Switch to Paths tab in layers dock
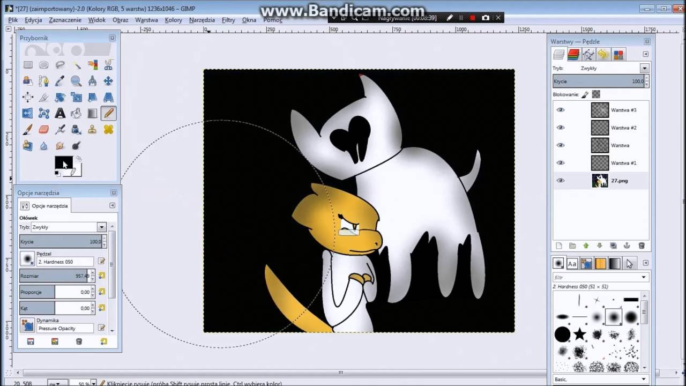The height and width of the screenshot is (386, 686). coord(588,54)
